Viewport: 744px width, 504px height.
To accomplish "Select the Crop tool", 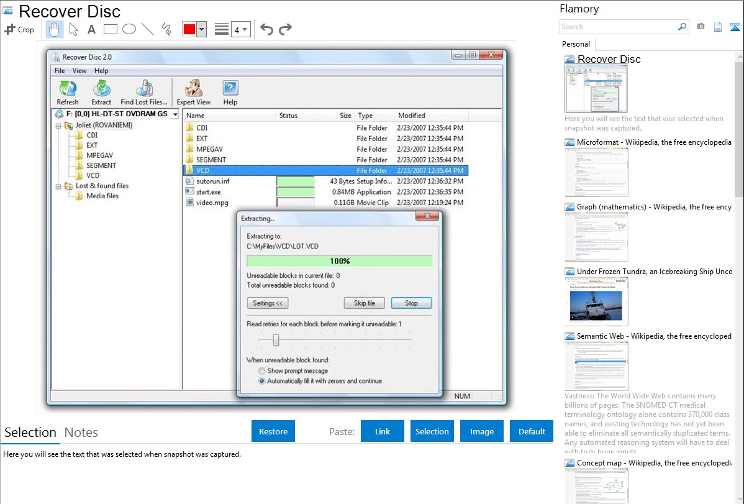I will (19, 29).
